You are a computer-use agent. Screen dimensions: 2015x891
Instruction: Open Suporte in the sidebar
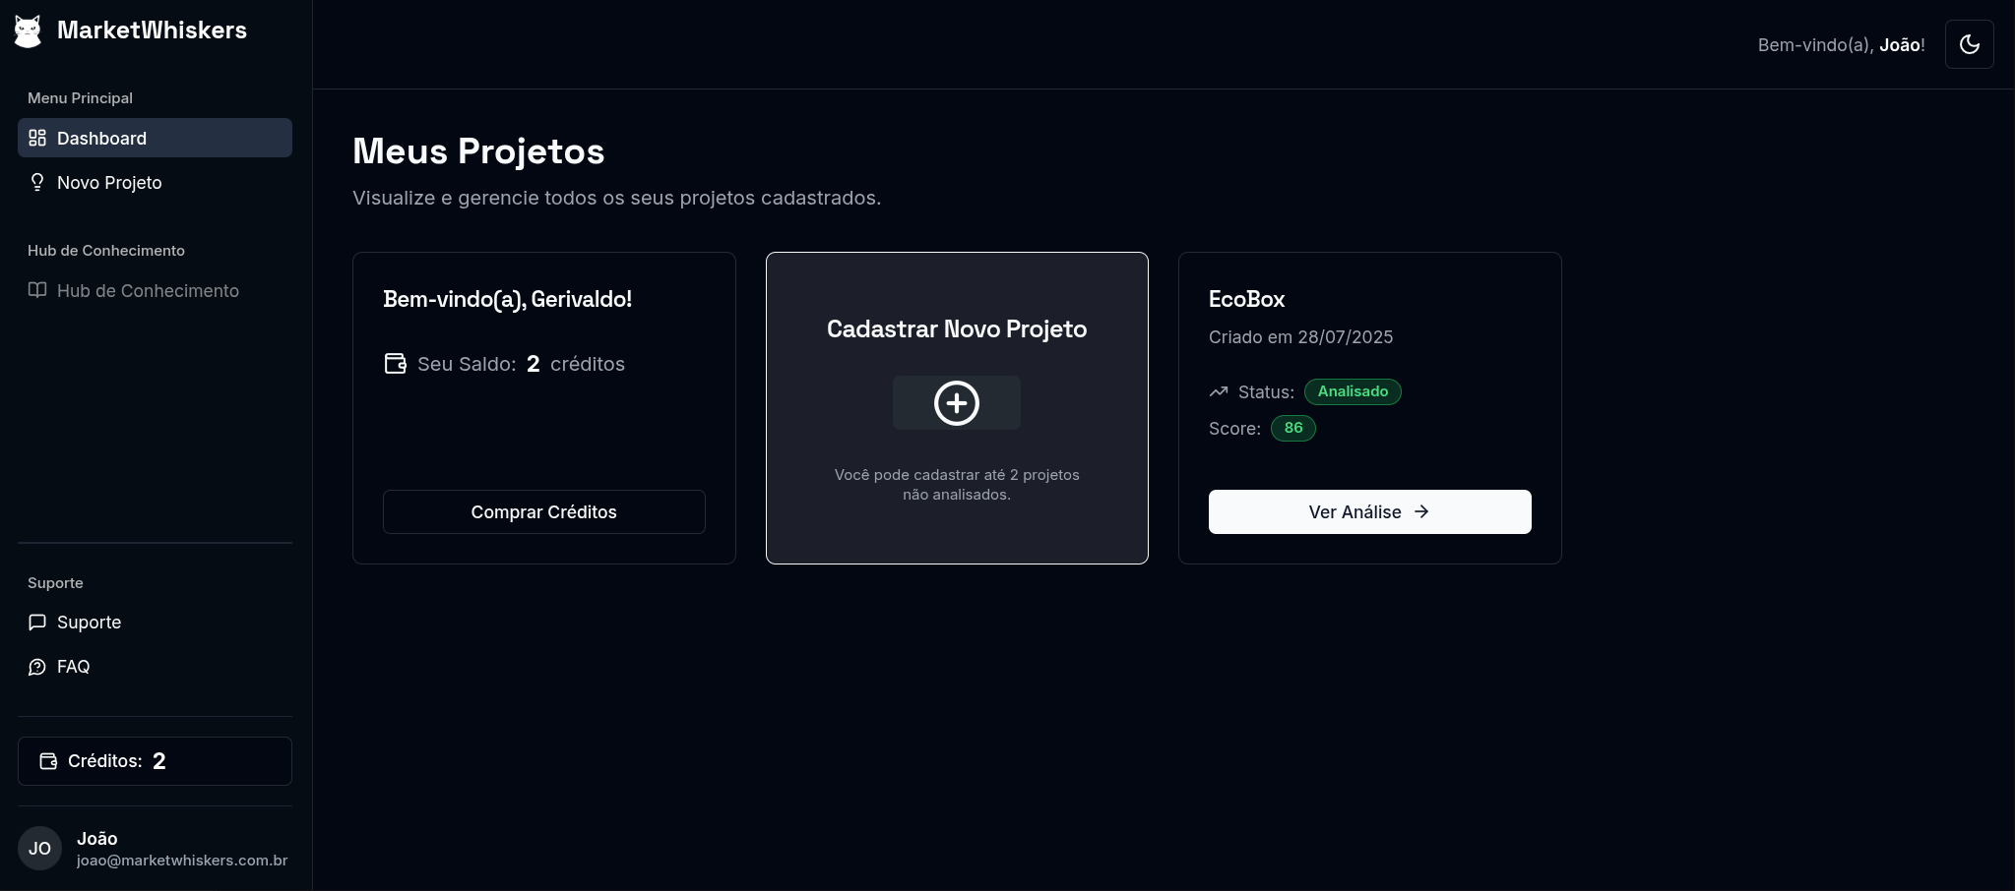[89, 623]
